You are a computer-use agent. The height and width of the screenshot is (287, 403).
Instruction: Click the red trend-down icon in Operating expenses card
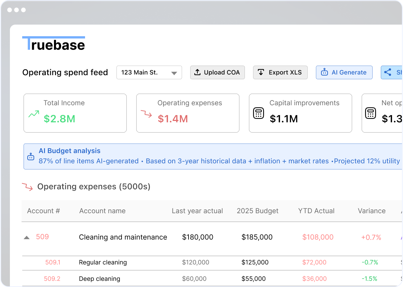(146, 113)
